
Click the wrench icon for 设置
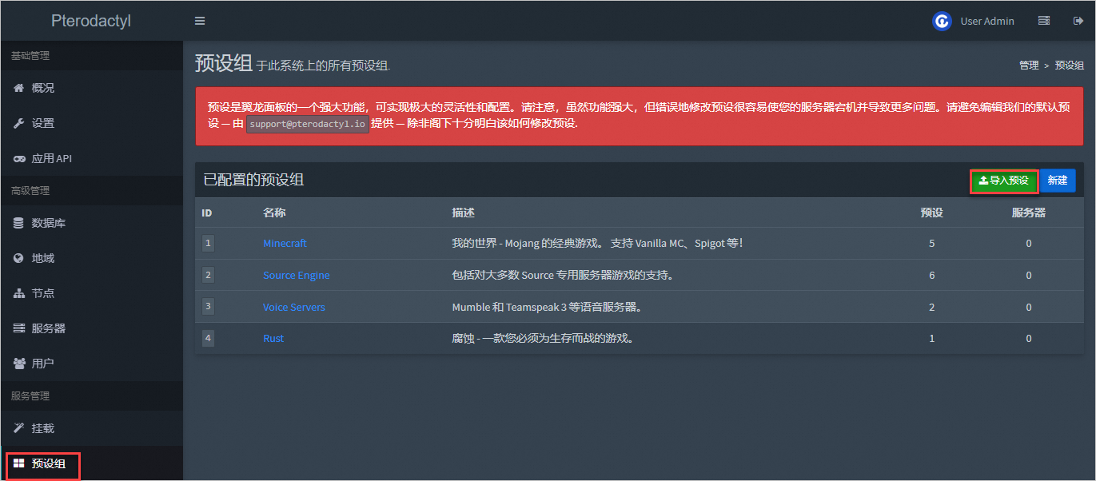click(19, 123)
